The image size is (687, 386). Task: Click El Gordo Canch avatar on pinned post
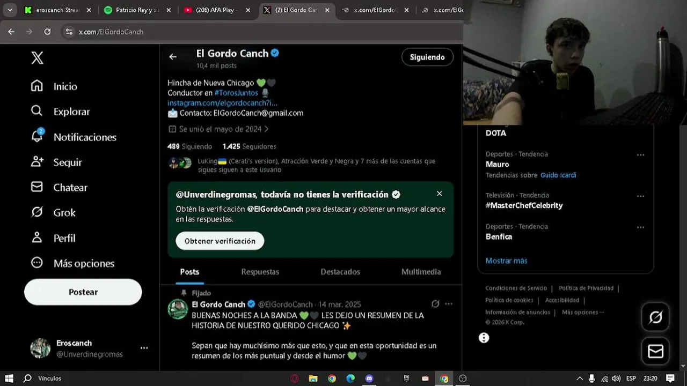pyautogui.click(x=178, y=309)
